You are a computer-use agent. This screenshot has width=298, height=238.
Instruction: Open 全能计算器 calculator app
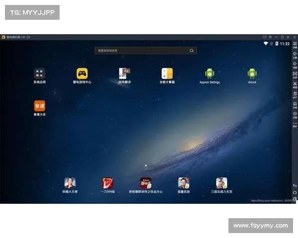(167, 74)
